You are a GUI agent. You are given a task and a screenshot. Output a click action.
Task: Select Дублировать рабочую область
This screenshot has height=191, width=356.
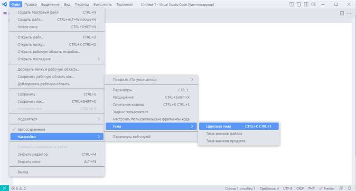(x=57, y=84)
